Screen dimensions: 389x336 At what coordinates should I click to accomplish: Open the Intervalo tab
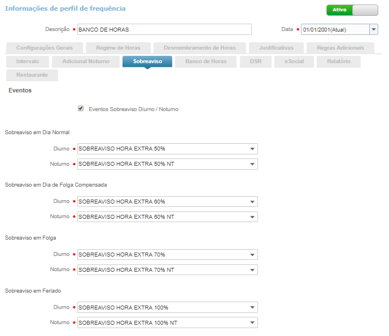[x=28, y=61]
